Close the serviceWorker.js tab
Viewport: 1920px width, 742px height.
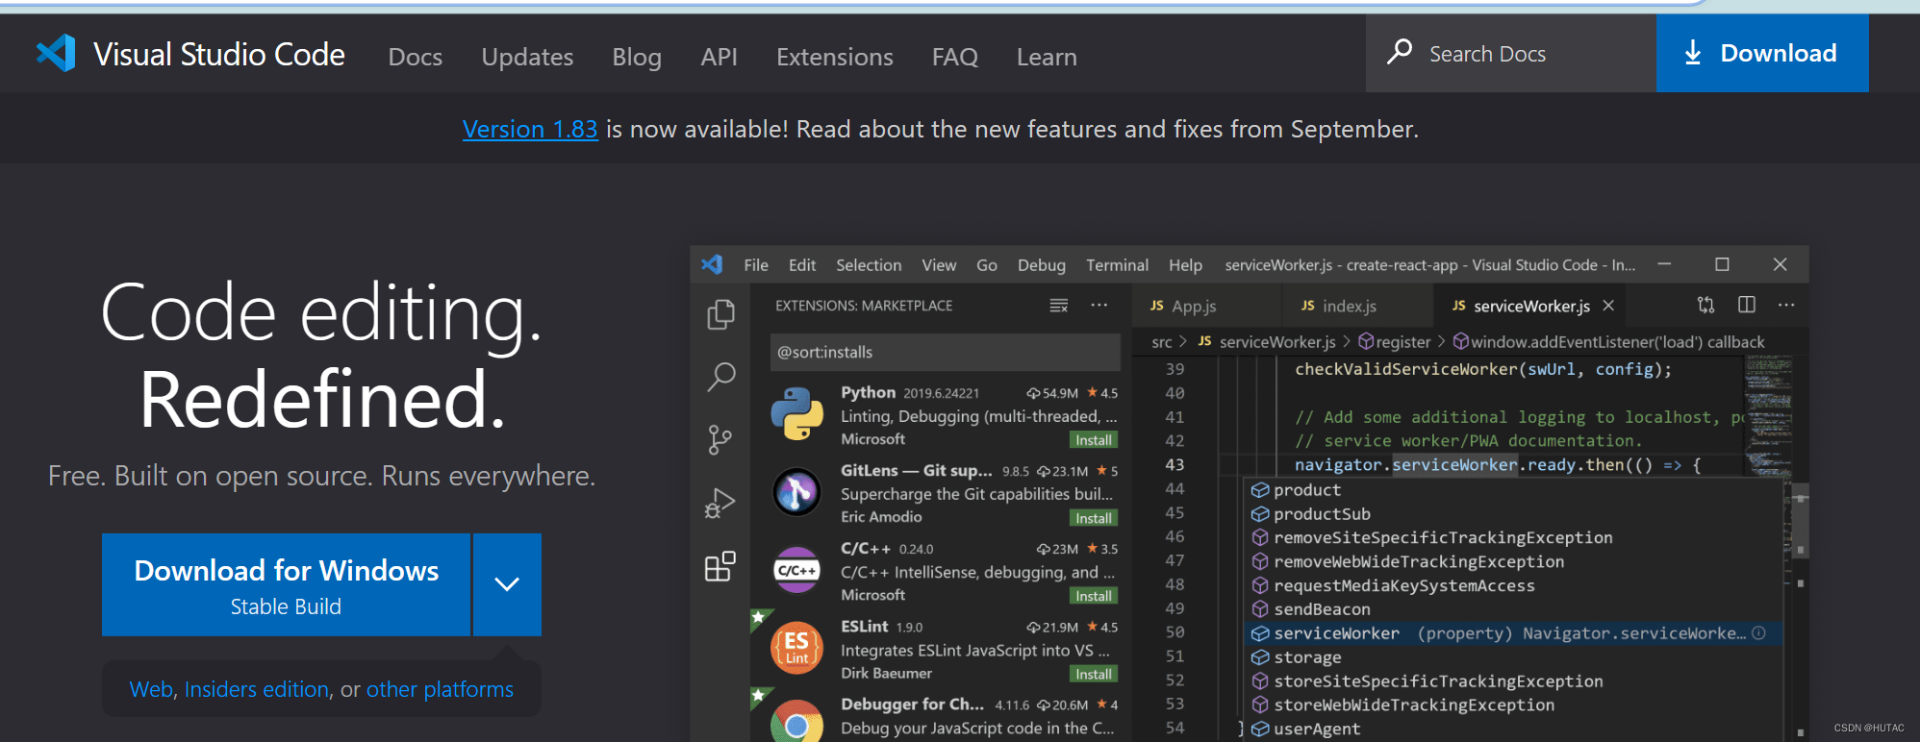pyautogui.click(x=1607, y=306)
